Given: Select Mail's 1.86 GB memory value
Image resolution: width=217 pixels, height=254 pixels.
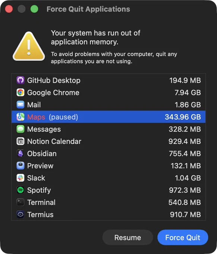Looking at the screenshot, I should tap(188, 105).
